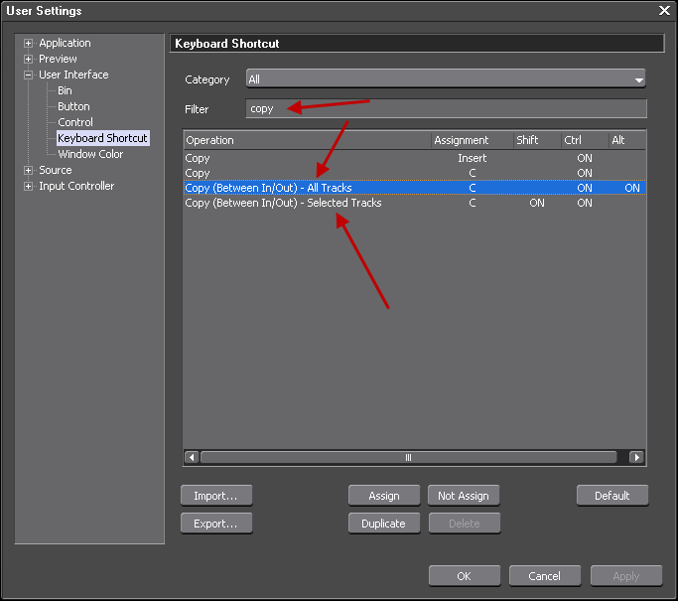The width and height of the screenshot is (678, 601).
Task: Open the Category dropdown
Action: tap(446, 79)
